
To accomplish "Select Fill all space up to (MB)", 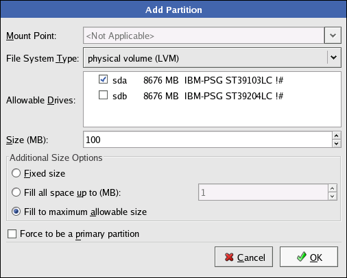I will [x=16, y=192].
